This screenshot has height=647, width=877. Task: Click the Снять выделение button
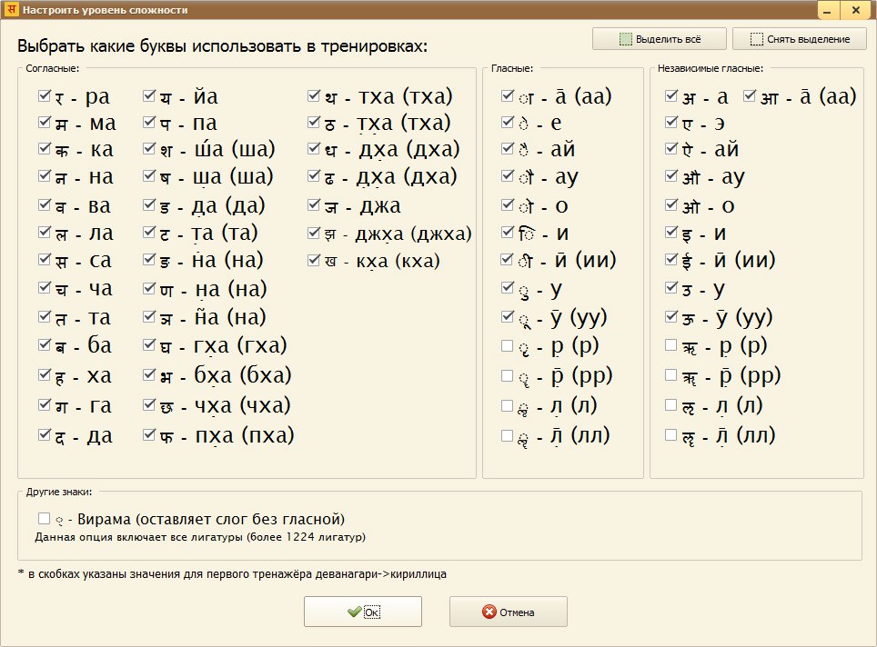(x=798, y=39)
